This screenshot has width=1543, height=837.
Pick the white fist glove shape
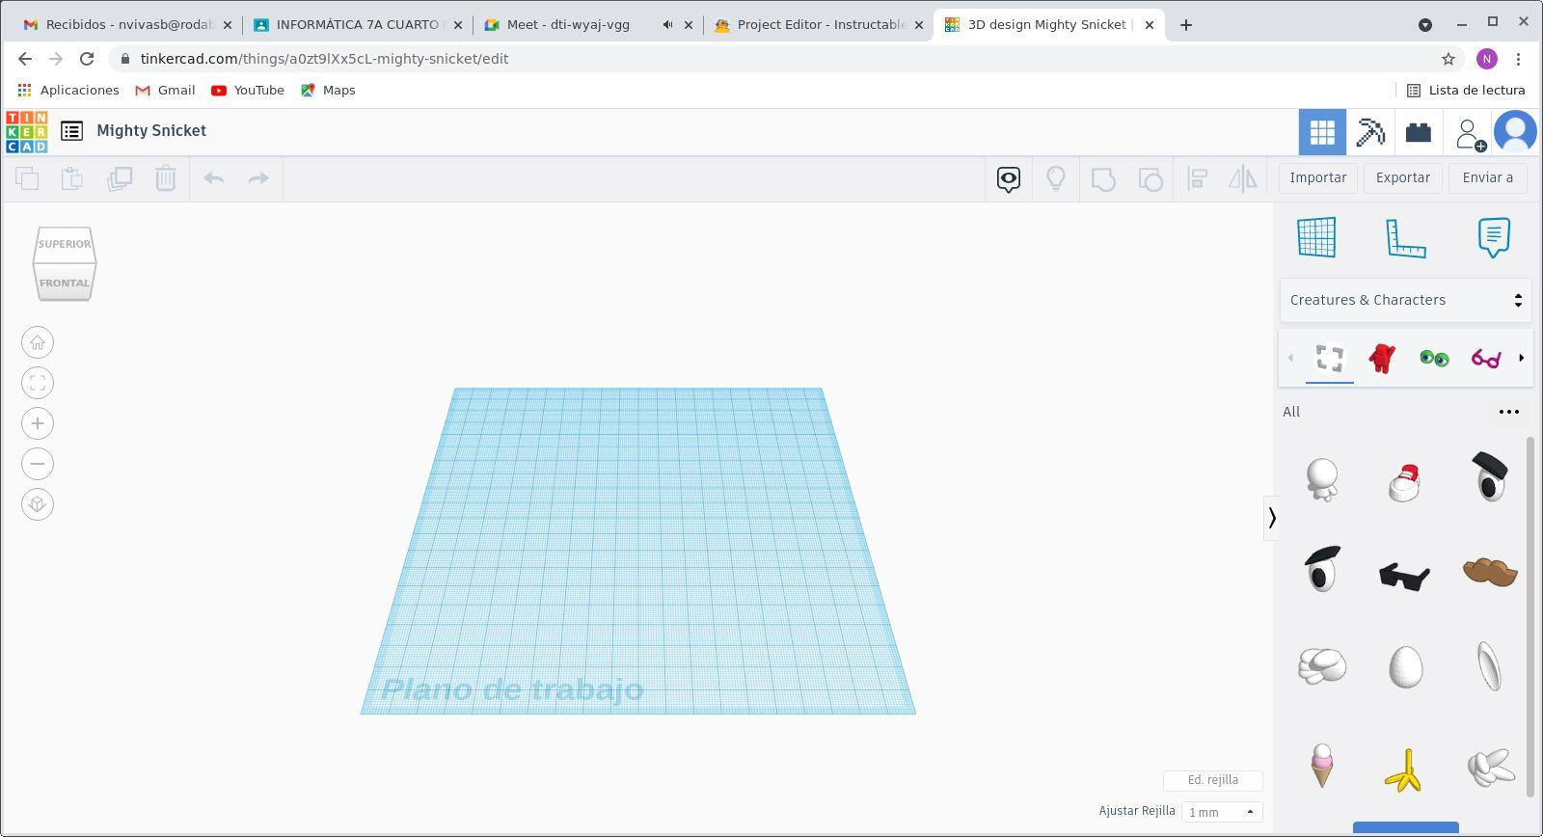pyautogui.click(x=1321, y=666)
